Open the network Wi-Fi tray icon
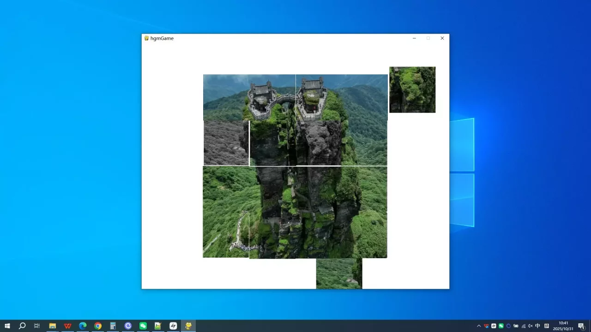 pyautogui.click(x=523, y=326)
